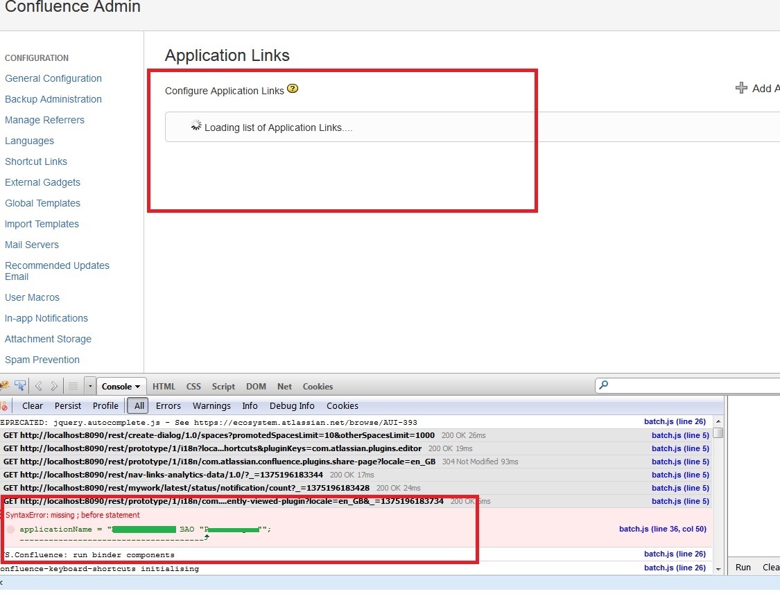The height and width of the screenshot is (596, 780).
Task: Open External Gadgets settings
Action: pyautogui.click(x=42, y=183)
